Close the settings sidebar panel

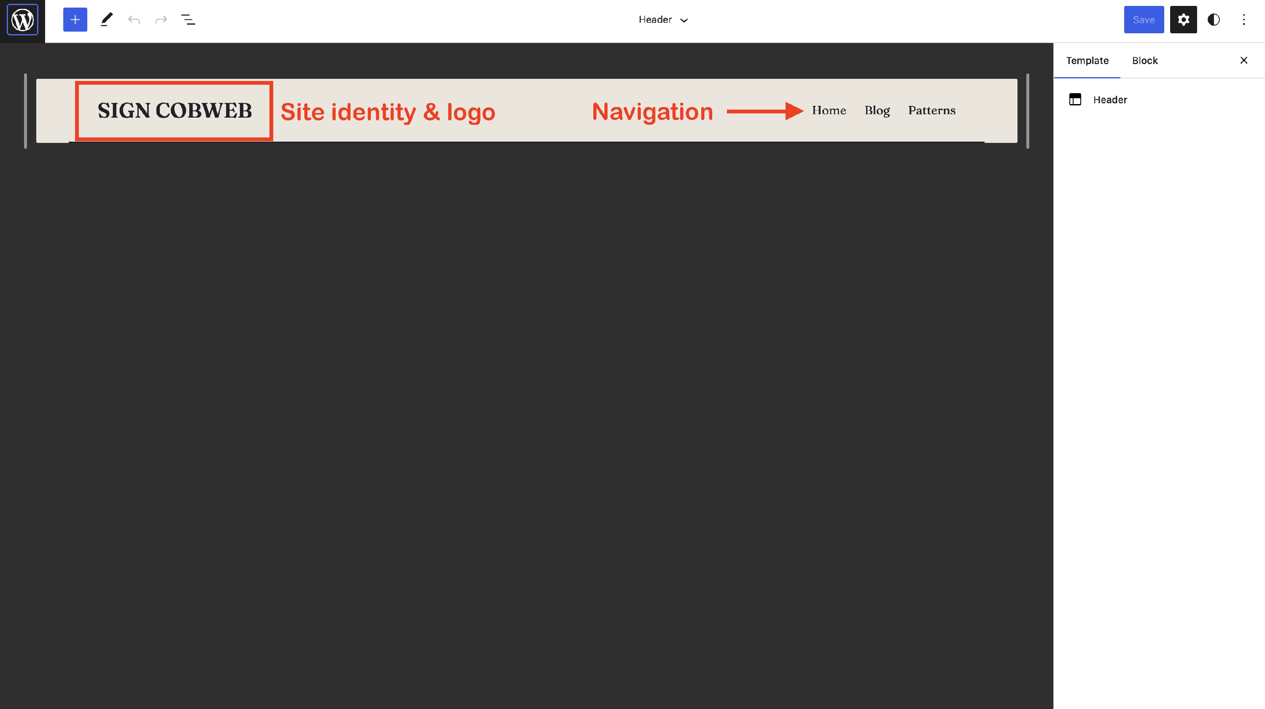click(x=1243, y=60)
